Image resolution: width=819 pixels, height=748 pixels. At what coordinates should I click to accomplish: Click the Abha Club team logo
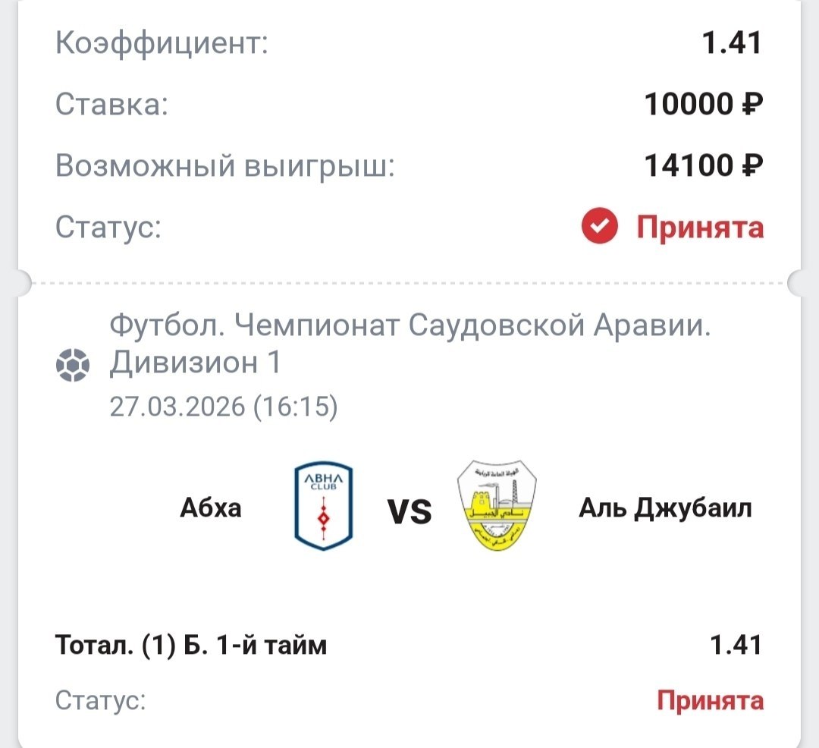pos(324,508)
